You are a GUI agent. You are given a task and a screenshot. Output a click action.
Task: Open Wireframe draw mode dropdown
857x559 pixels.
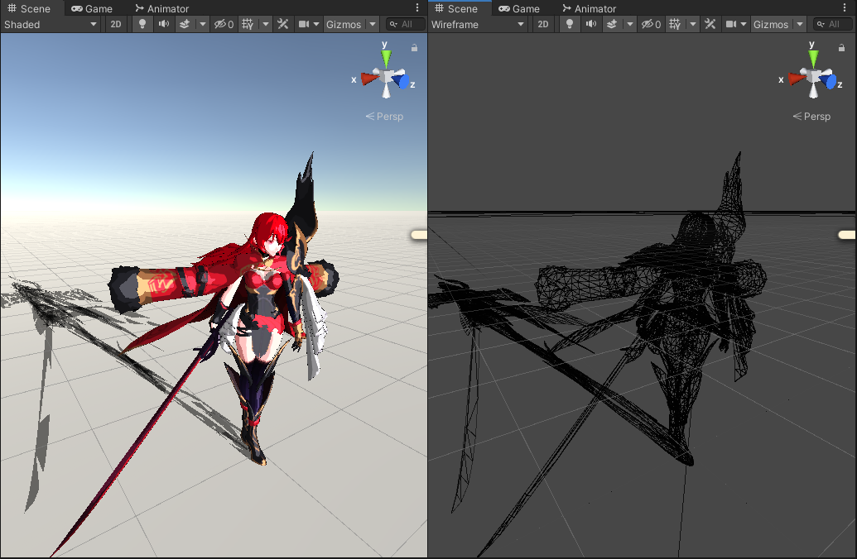click(478, 24)
